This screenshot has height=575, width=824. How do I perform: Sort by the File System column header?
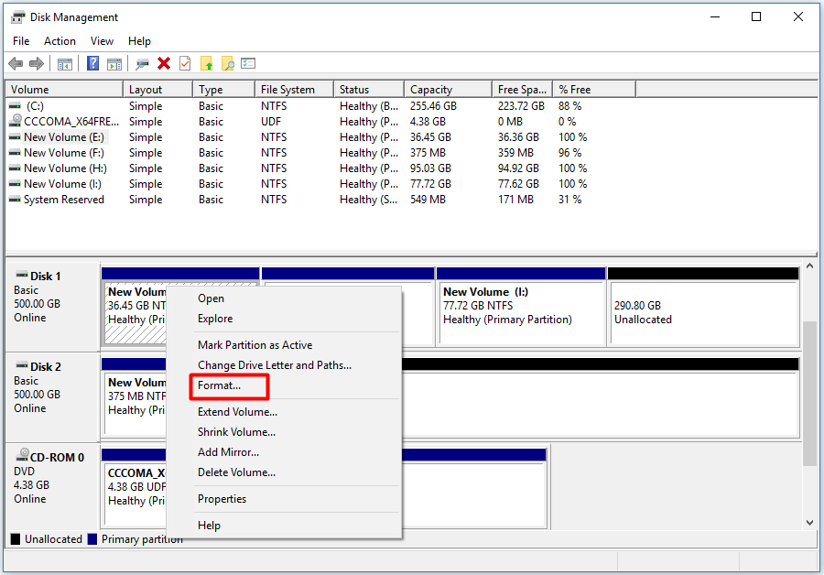click(x=294, y=90)
